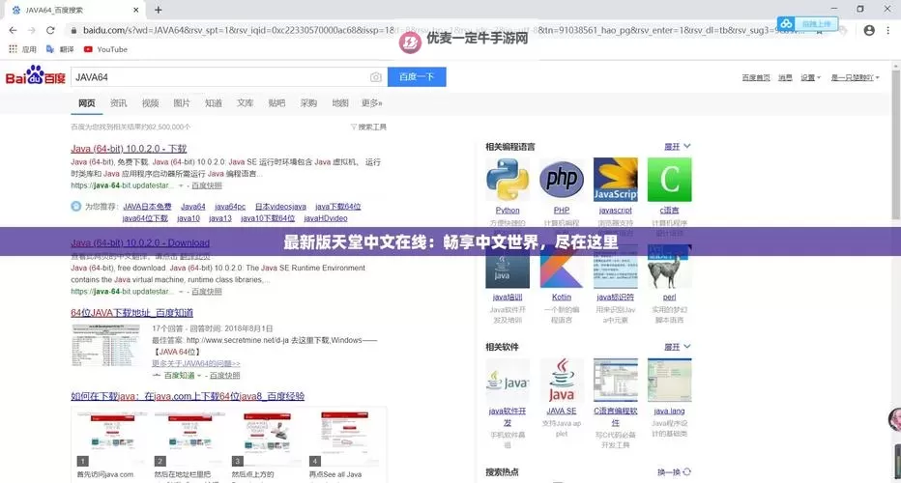Switch to the 视频 tab
The image size is (901, 483).
pos(150,102)
